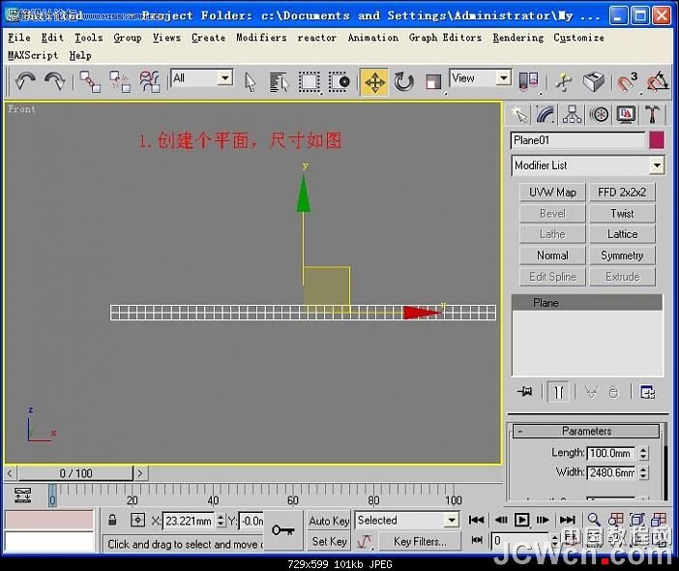Switch to the Hierarchy panel tab
This screenshot has height=571, width=679.
click(x=572, y=115)
